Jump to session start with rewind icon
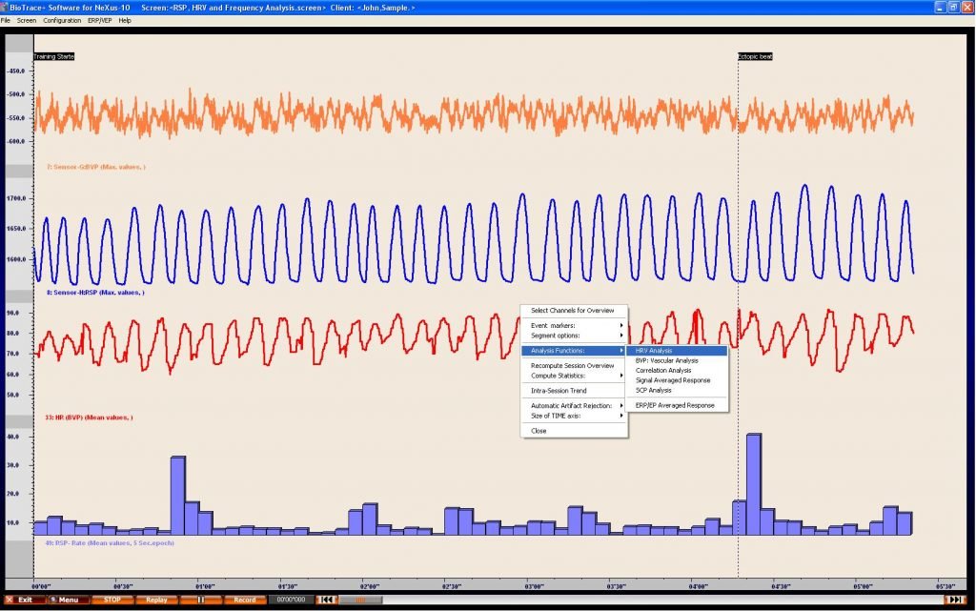The width and height of the screenshot is (976, 611). tap(326, 600)
